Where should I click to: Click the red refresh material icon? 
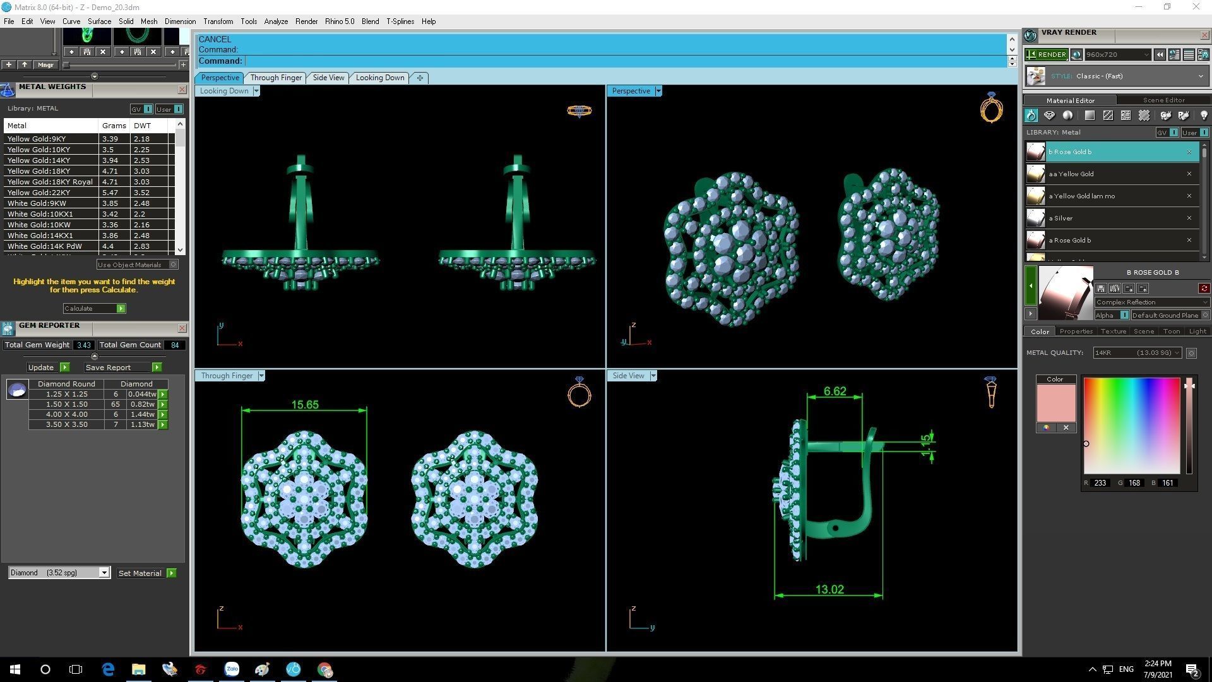(1204, 289)
